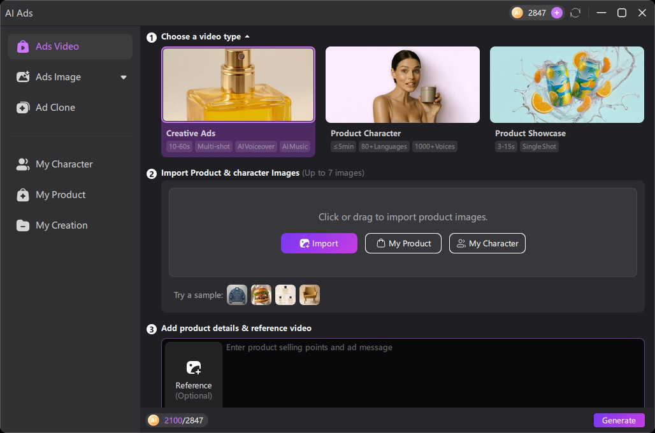
Task: Expand the Ads Image dropdown arrow
Action: 124,77
